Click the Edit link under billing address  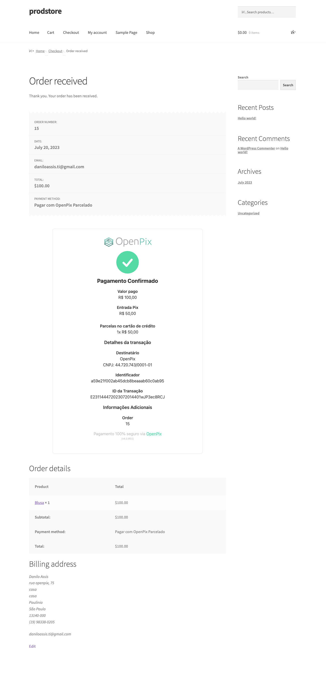pyautogui.click(x=32, y=646)
